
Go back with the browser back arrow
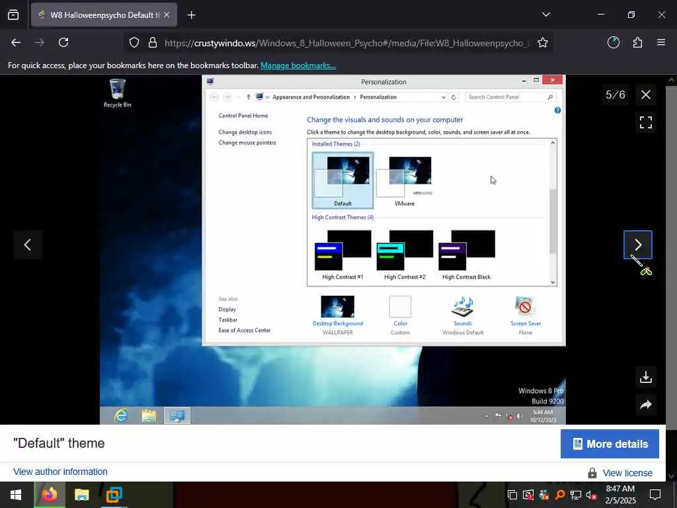[x=16, y=42]
